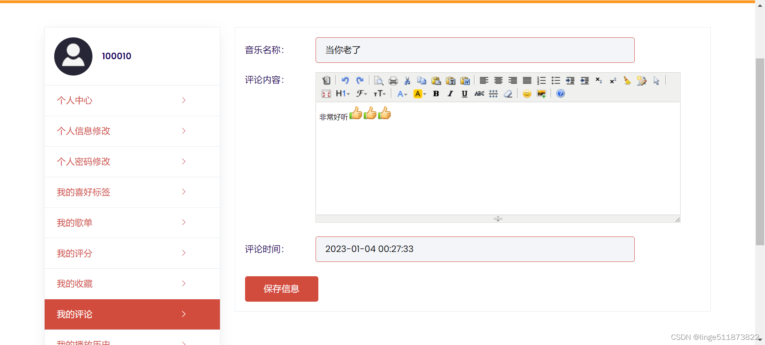Open the yellow highlight color picker
The width and height of the screenshot is (765, 345).
click(x=420, y=94)
